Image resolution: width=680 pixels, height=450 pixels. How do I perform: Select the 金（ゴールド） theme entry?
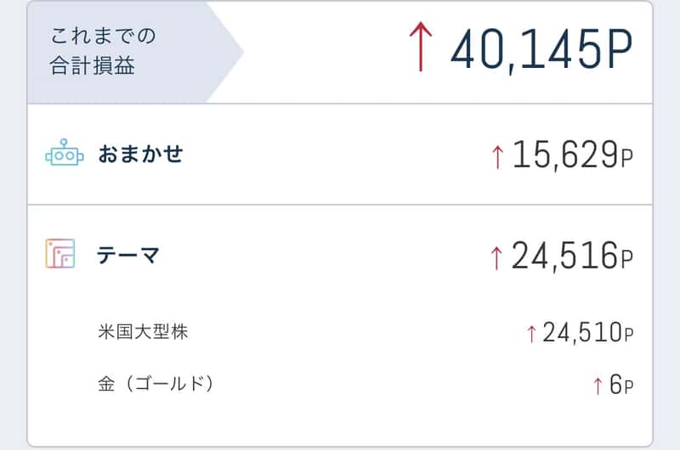pos(156,384)
